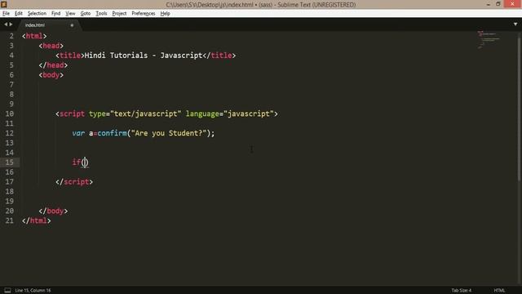Viewport: 522px width, 294px height.
Task: Go to next tab with right arrow
Action: (11, 24)
